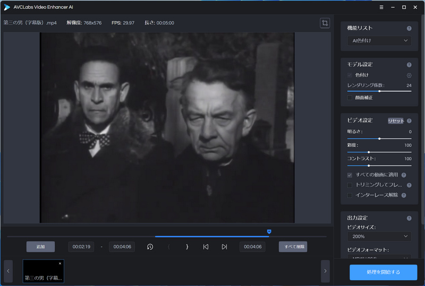Click the FPS value 29.97

coord(128,23)
